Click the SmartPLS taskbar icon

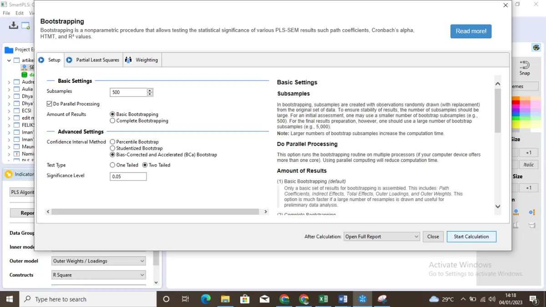pyautogui.click(x=363, y=299)
